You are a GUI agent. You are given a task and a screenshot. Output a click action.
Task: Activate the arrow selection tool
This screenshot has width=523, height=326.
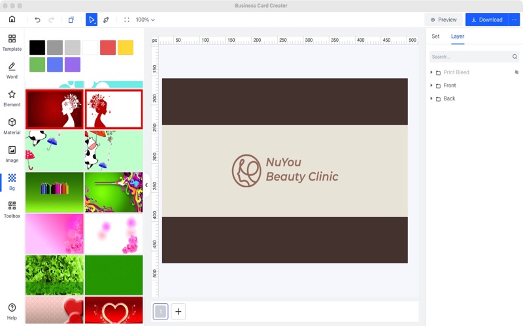(92, 20)
